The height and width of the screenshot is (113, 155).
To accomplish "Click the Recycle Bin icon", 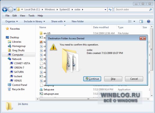I will (9, 89).
